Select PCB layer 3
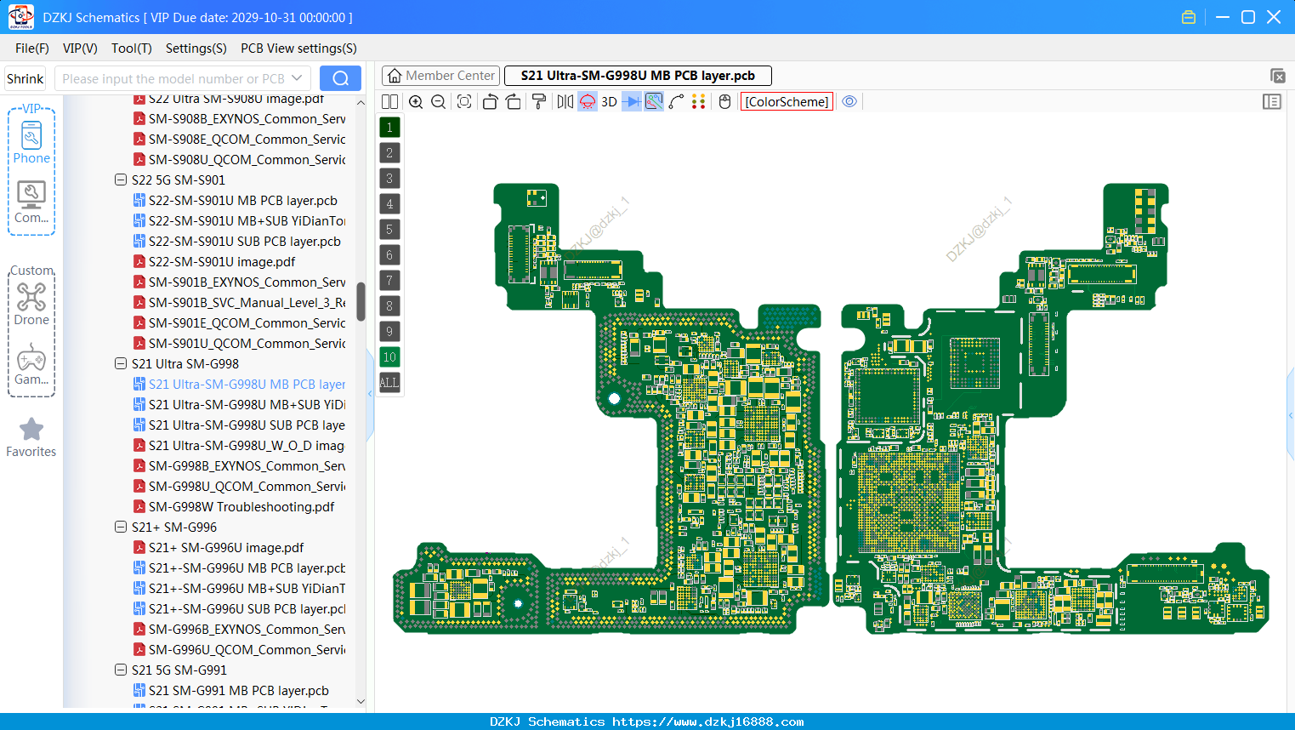 click(x=389, y=179)
